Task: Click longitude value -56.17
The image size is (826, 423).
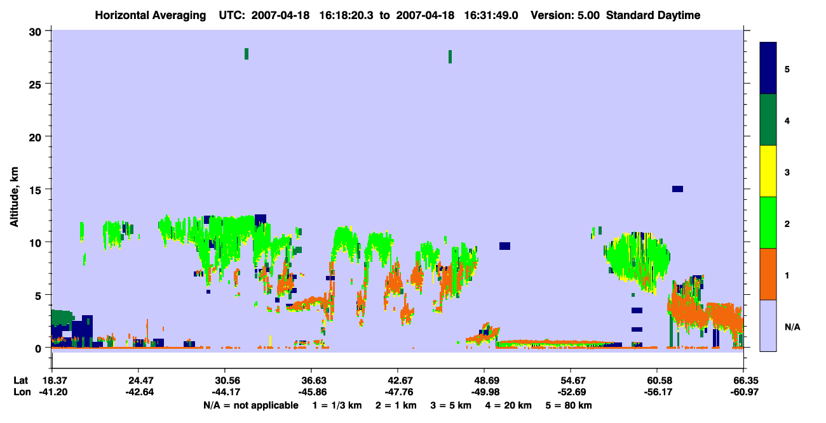Action: (x=657, y=391)
